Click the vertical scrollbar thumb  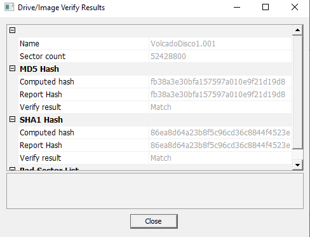(297, 92)
